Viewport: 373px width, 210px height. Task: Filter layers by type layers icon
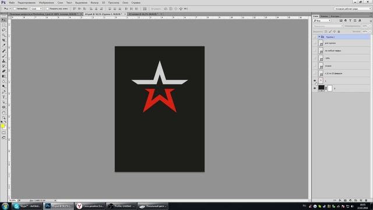tap(350, 21)
